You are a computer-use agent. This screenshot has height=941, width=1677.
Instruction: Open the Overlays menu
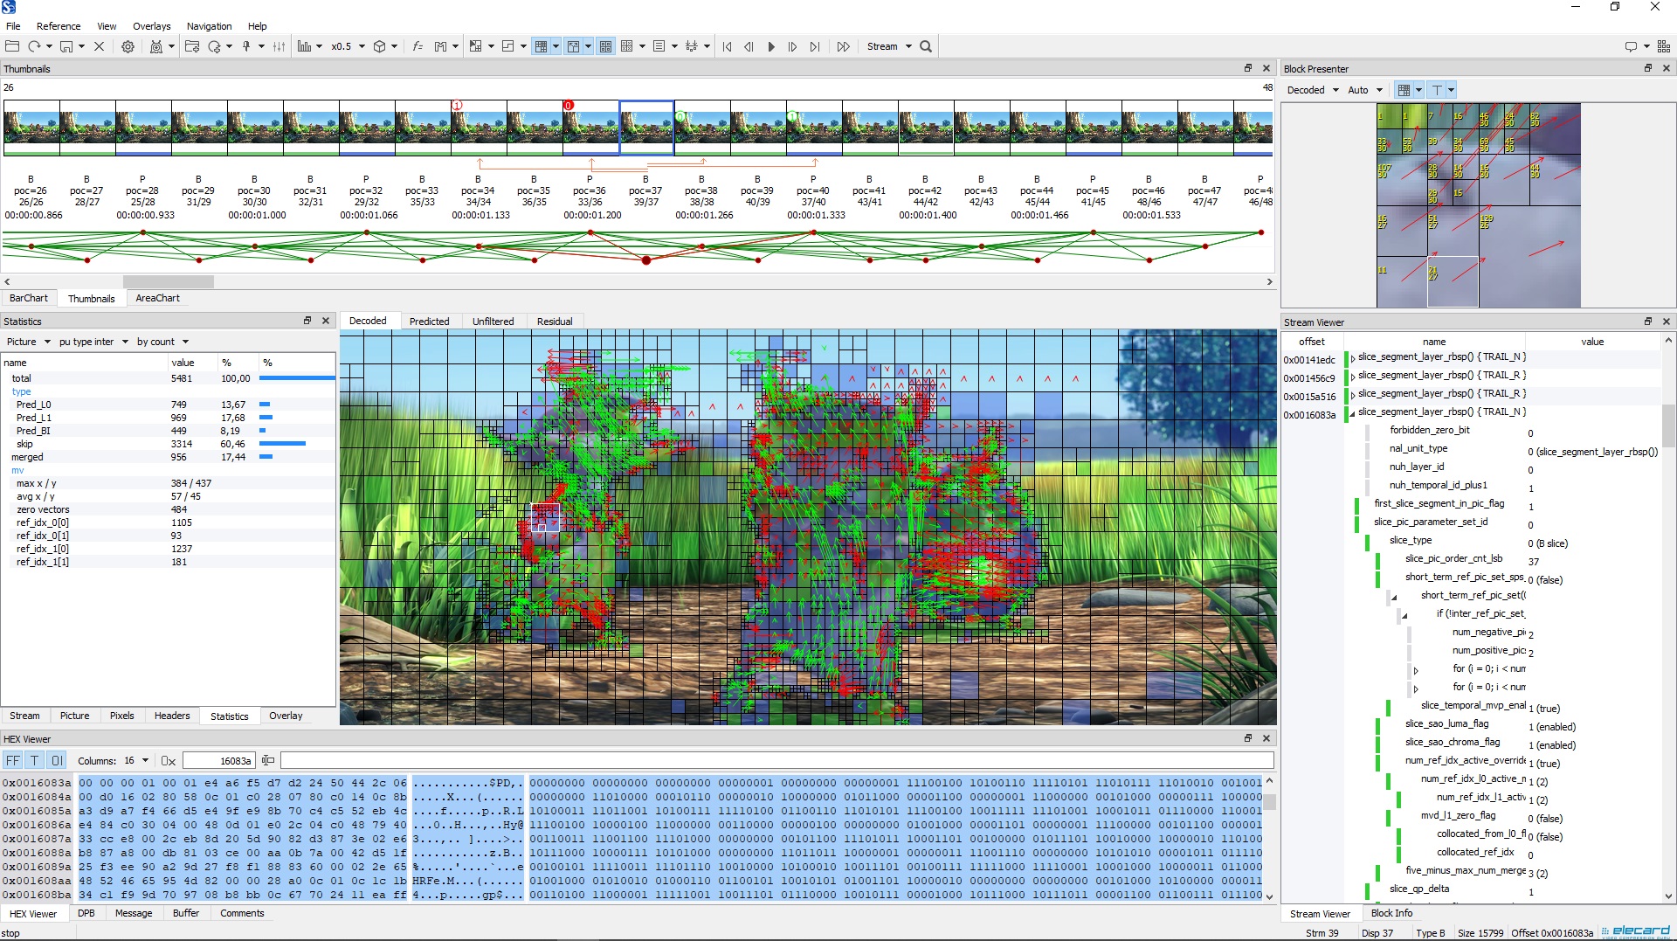tap(151, 26)
